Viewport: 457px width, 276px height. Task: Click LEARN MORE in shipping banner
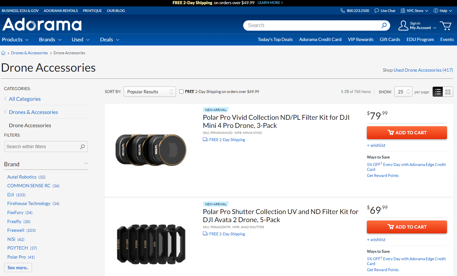270,3
